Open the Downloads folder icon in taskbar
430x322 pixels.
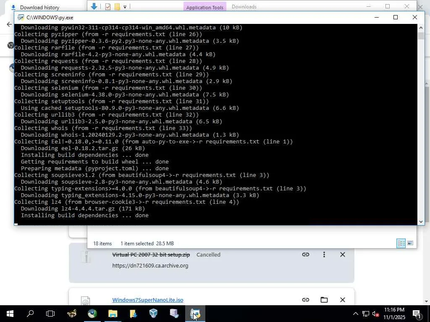133,314
